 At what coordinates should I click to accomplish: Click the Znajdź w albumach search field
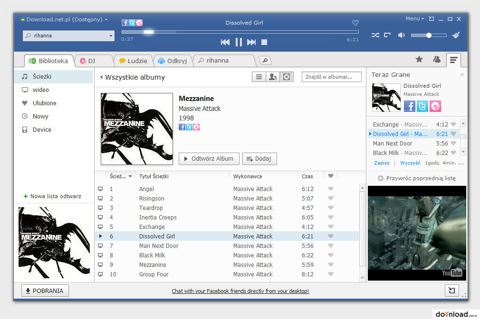332,77
